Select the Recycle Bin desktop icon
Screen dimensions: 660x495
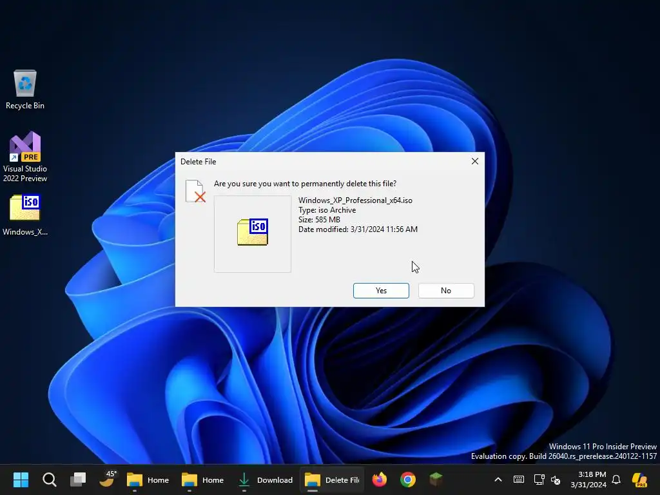25,90
